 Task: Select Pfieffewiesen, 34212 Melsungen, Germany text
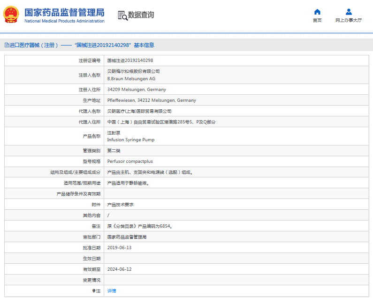pos(152,100)
